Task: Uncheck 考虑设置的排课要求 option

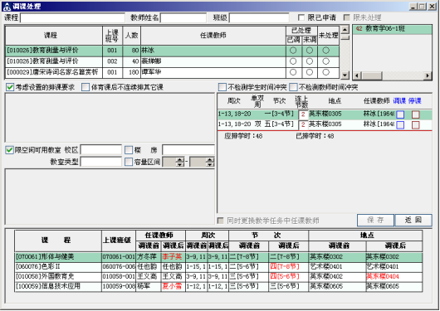Action: 10,87
